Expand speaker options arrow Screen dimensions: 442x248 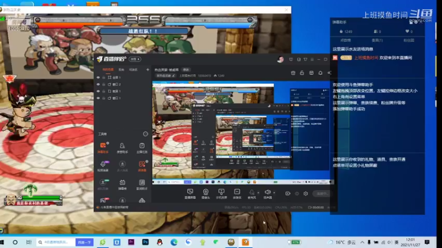click(x=274, y=193)
